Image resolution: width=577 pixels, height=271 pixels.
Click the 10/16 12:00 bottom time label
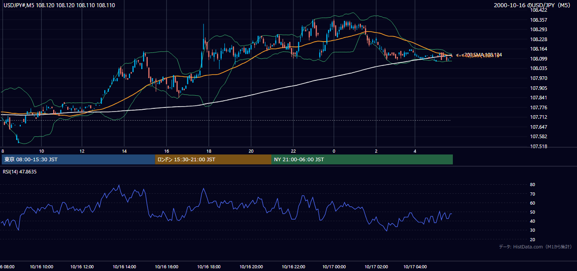[x=83, y=267]
